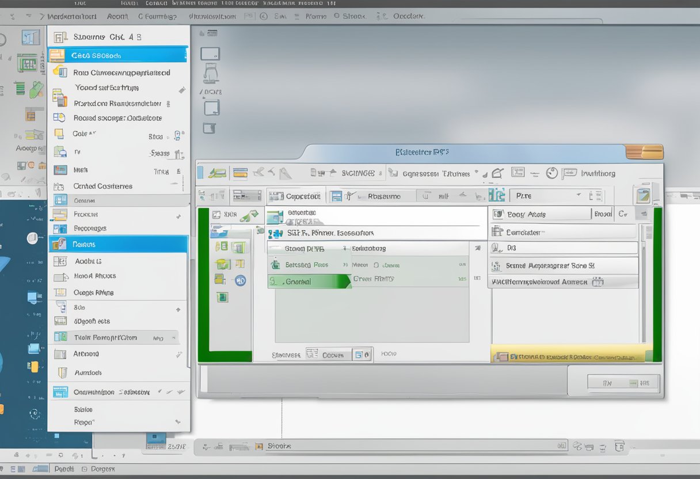Click the yellow folder icon on dark left panel
This screenshot has height=479, width=700.
click(34, 366)
